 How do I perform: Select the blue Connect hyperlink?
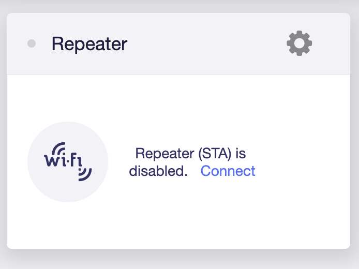(228, 171)
